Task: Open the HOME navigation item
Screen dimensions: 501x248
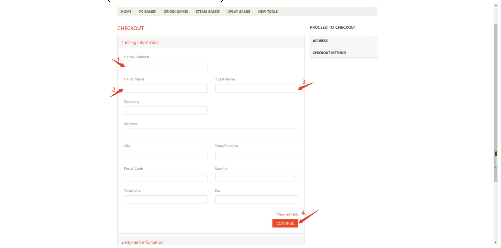Action: [x=126, y=12]
